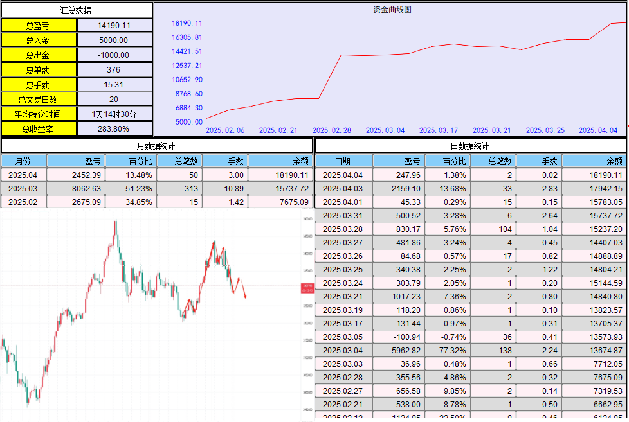The width and height of the screenshot is (629, 422).
Task: Select the 2025.04.04 daily row date
Action: [344, 175]
